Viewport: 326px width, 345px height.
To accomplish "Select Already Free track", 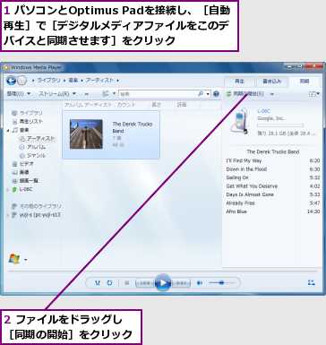I will pos(273,203).
